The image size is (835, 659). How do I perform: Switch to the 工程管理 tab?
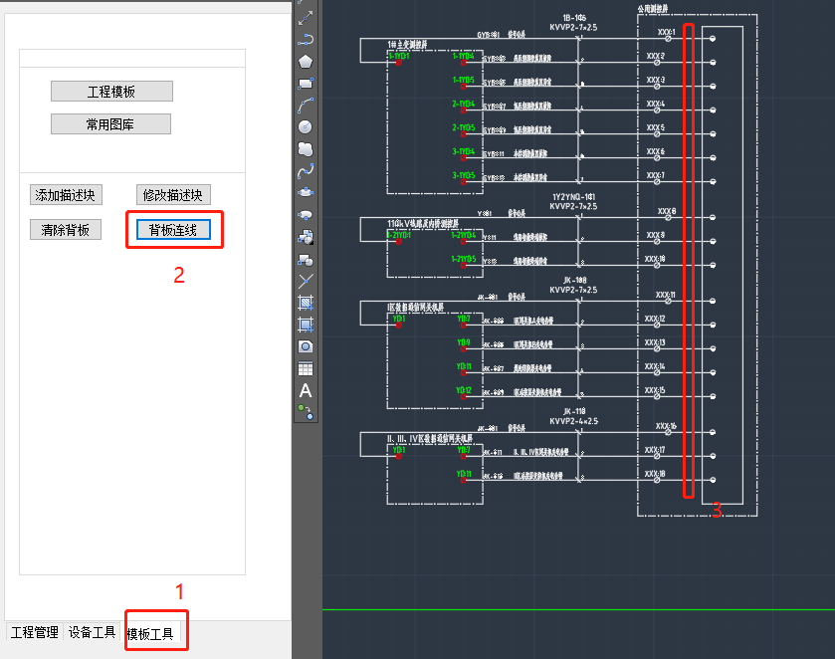click(35, 633)
